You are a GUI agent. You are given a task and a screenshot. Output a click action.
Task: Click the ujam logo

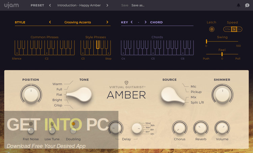pos(11,5)
